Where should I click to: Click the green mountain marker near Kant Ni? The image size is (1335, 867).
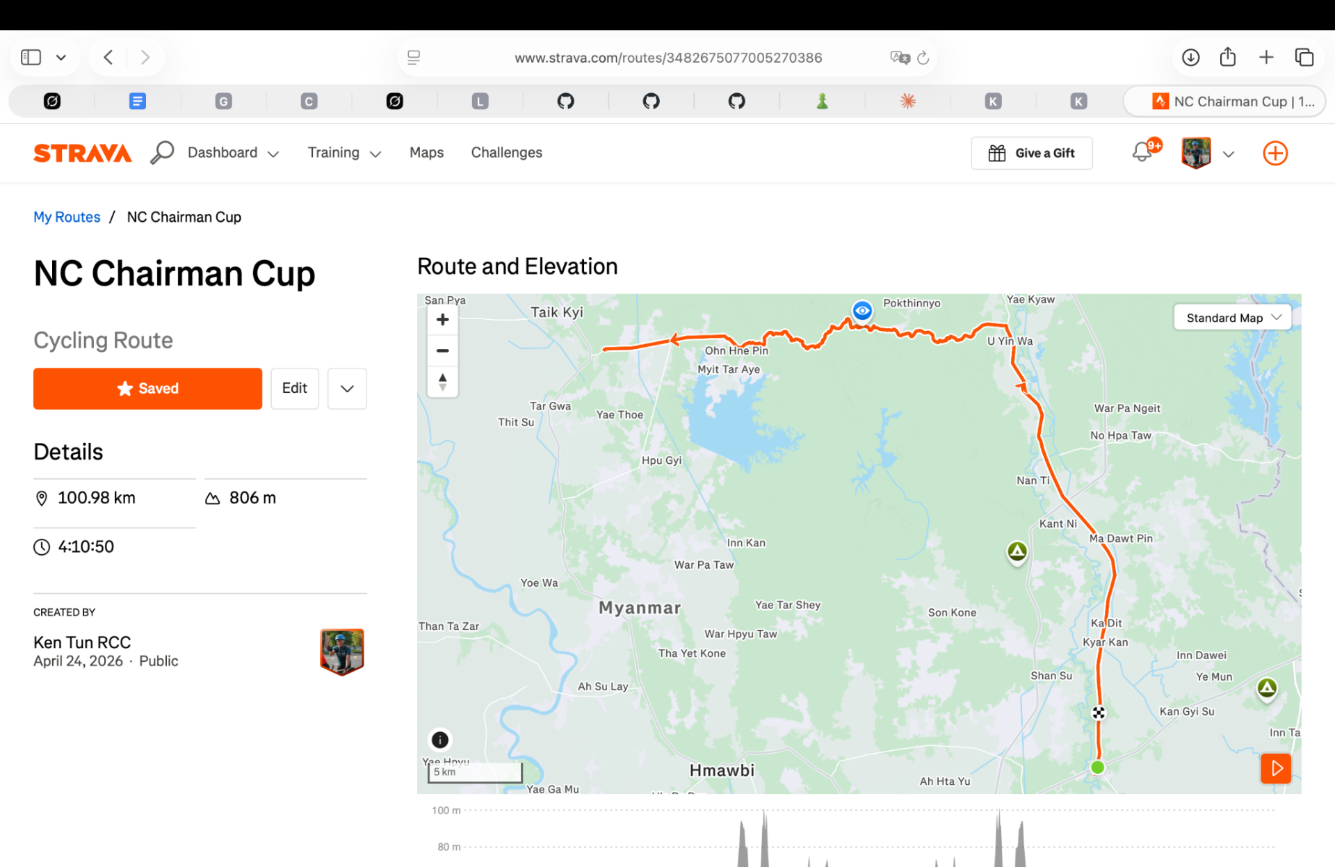pyautogui.click(x=1017, y=552)
